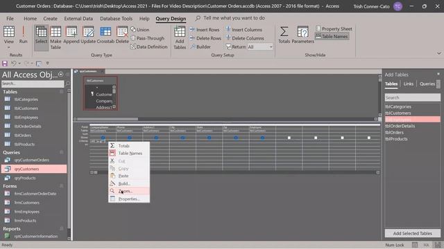This screenshot has height=249, width=444.
Task: Open the All Access Objects dropdown menu
Action: click(60, 74)
